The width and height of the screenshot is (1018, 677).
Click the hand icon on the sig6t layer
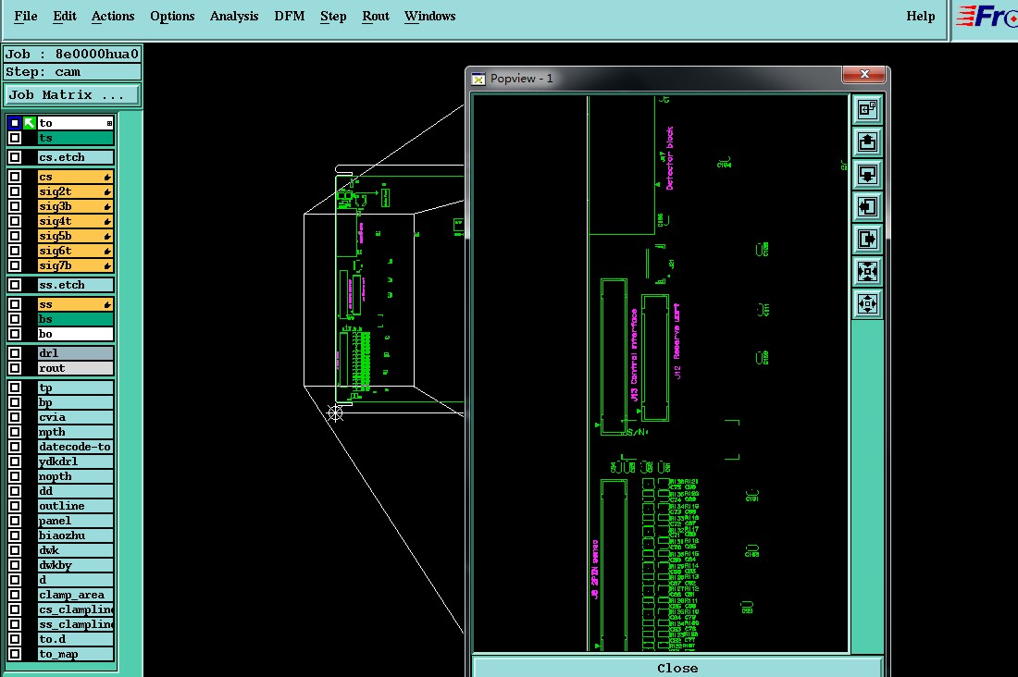coord(107,252)
